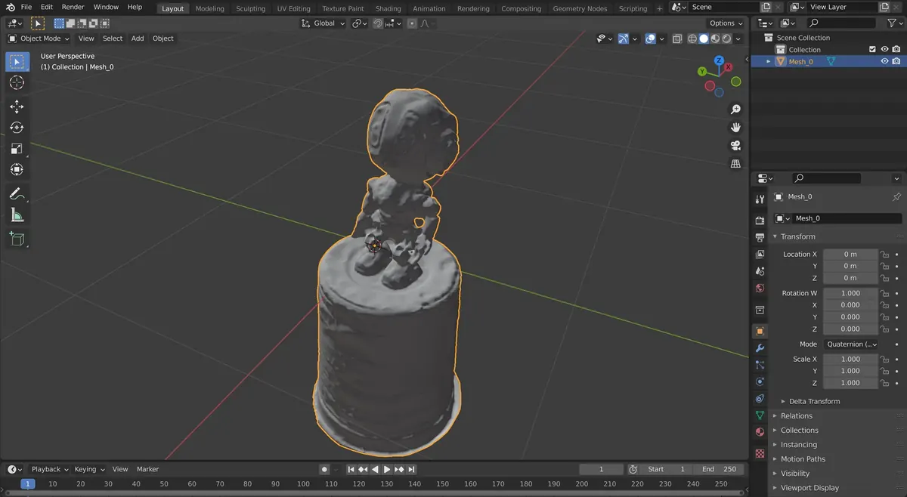Click the viewport zoom icon
This screenshot has height=497, width=907.
pyautogui.click(x=735, y=110)
